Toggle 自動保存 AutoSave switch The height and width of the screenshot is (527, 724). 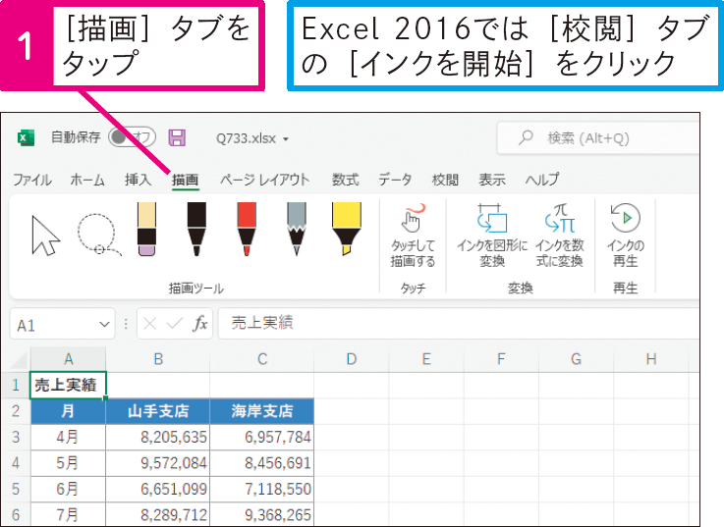coord(132,137)
